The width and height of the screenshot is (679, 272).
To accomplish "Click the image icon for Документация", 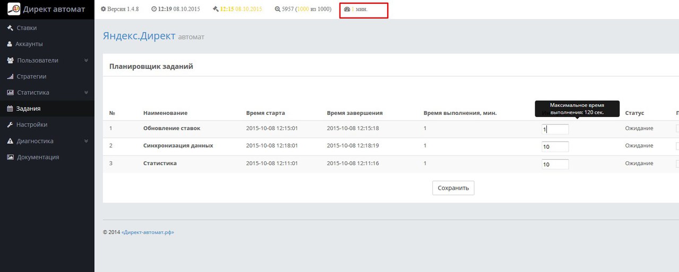I will point(10,157).
